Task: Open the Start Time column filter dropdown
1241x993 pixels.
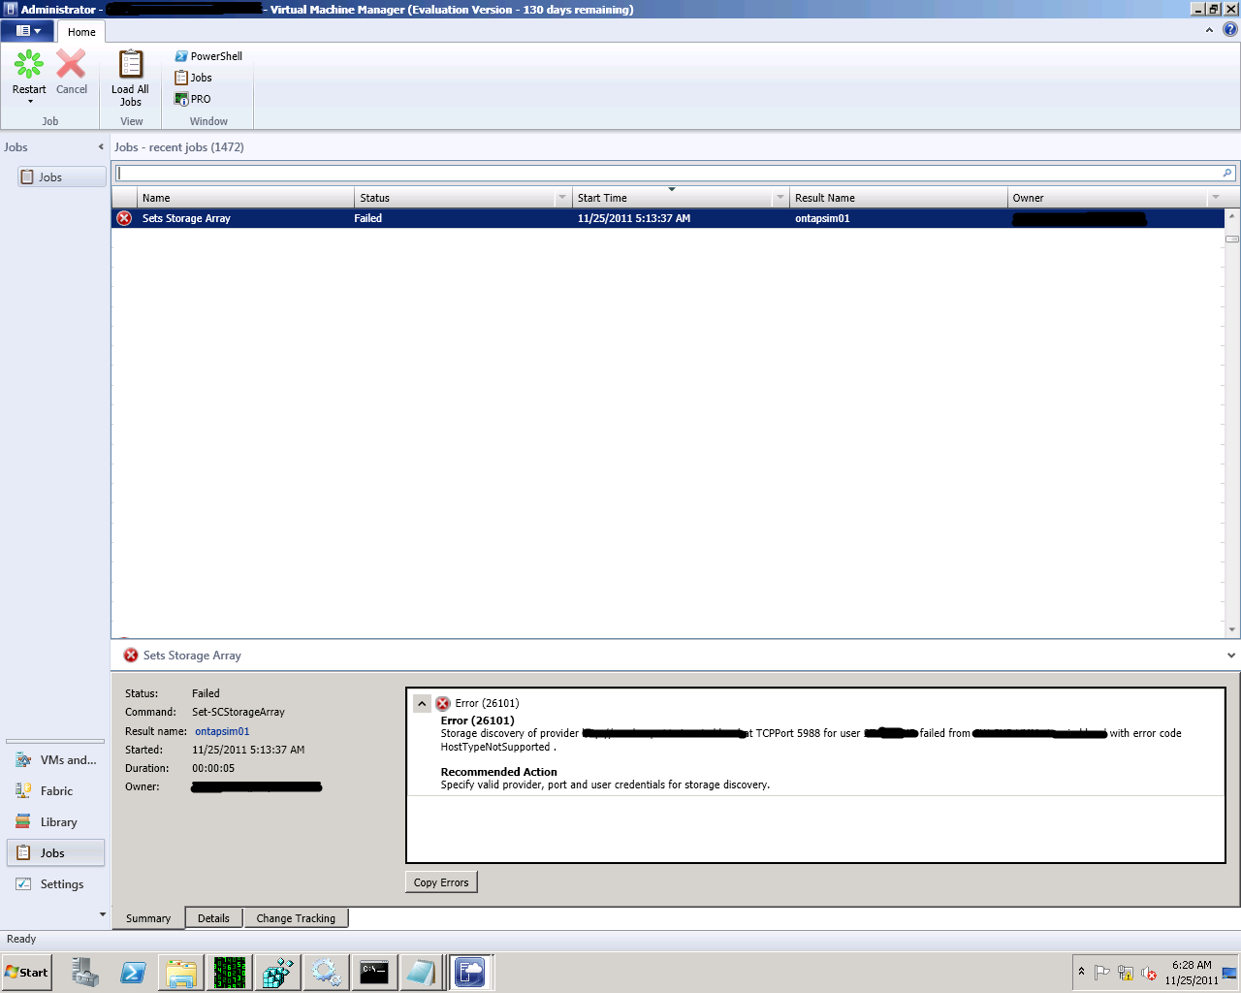Action: pos(780,198)
